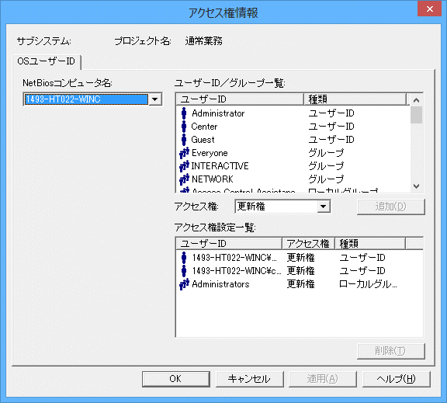
Task: Select the 1493-HT022-WINC¥c... access entry
Action: [237, 271]
